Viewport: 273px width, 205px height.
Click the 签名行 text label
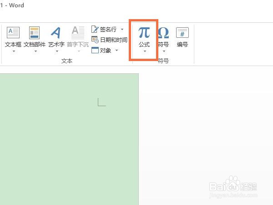click(108, 29)
